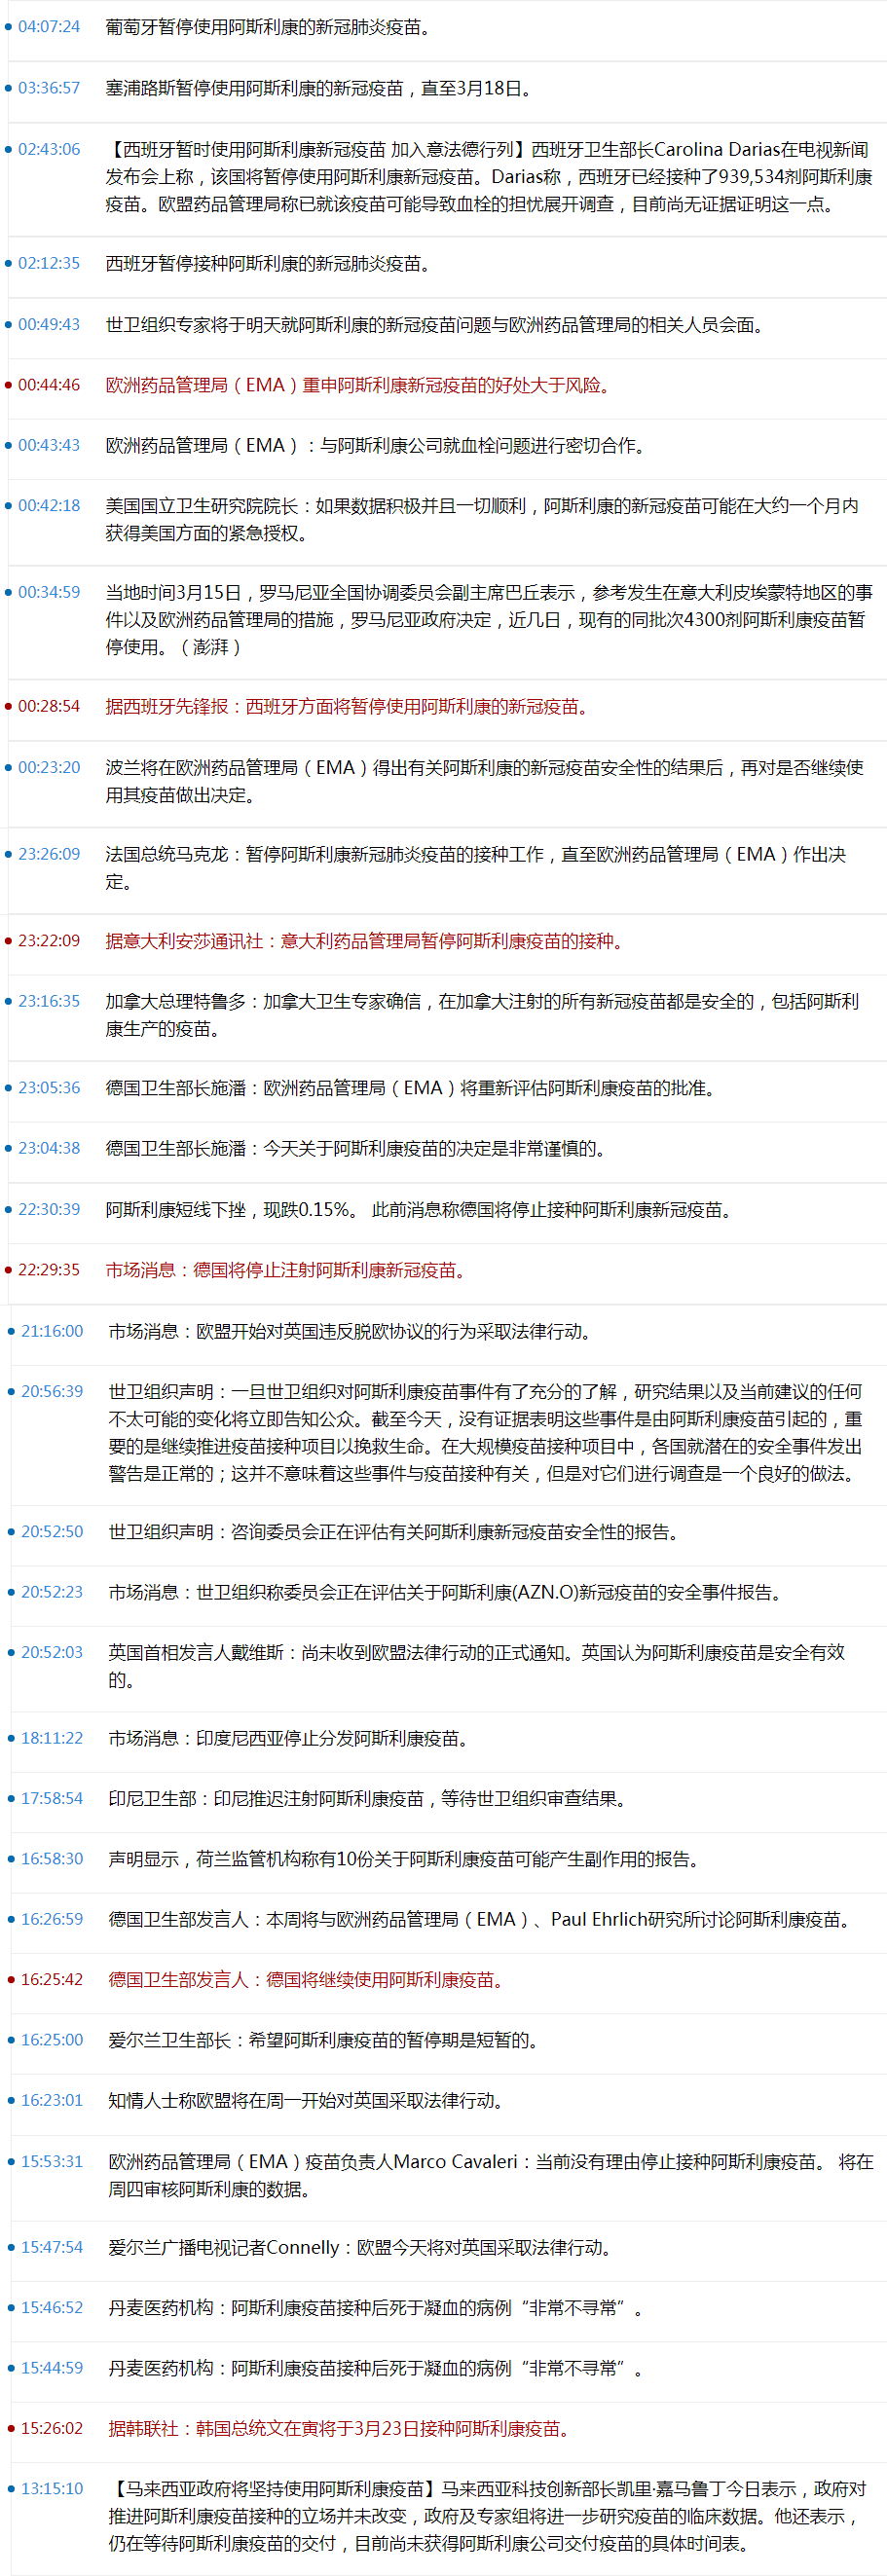Click the 18:11:22 timestamp
The image size is (887, 2576).
[x=52, y=1738]
